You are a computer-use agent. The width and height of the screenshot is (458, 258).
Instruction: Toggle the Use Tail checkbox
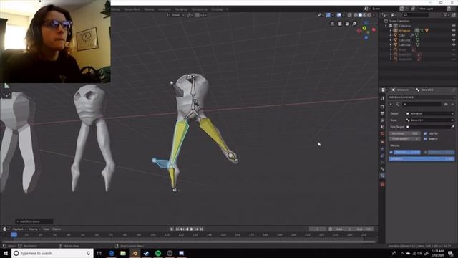click(425, 133)
